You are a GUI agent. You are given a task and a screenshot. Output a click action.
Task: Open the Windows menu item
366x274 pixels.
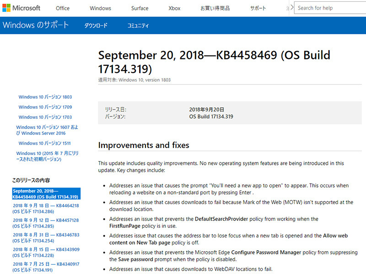[100, 8]
